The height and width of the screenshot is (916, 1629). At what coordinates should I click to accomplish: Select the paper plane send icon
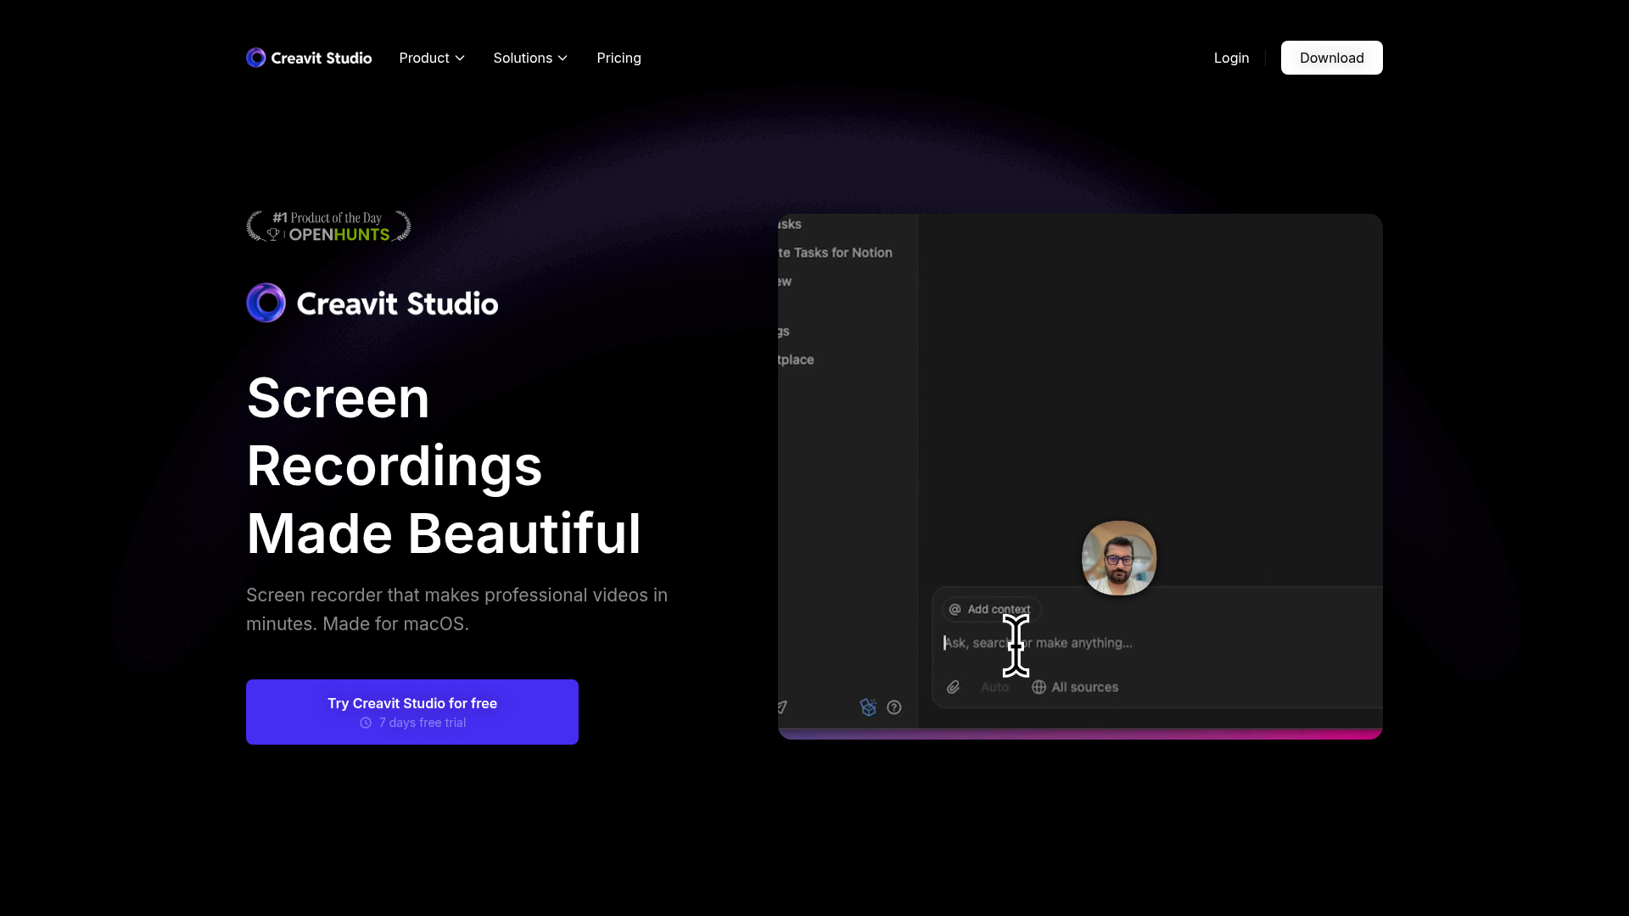click(x=780, y=707)
